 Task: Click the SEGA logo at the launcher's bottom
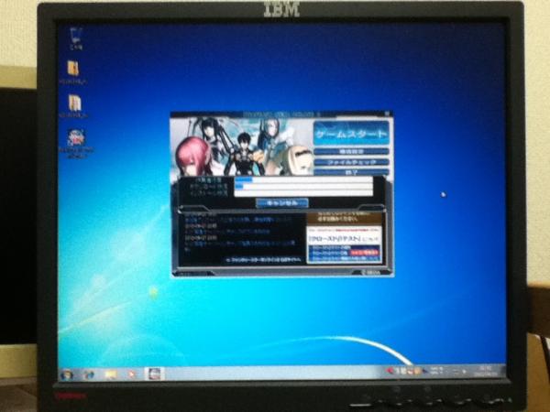pyautogui.click(x=371, y=272)
